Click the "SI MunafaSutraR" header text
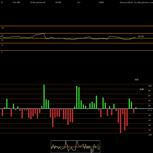This screenshot has width=153, height=153. point(38,2)
